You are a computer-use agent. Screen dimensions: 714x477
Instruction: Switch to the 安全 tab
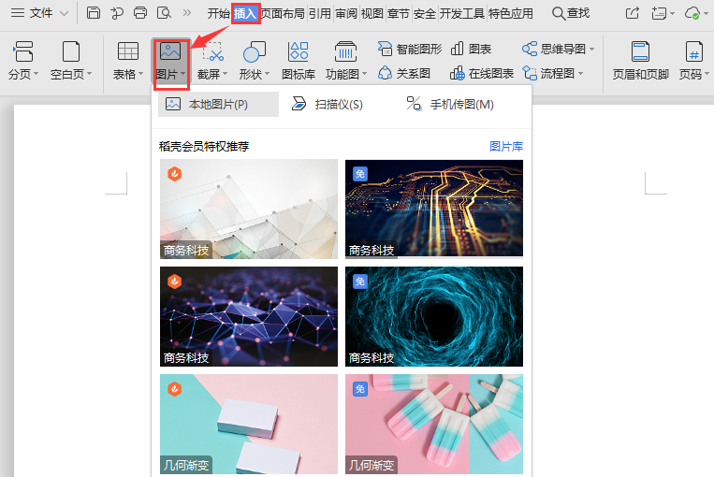tap(425, 14)
